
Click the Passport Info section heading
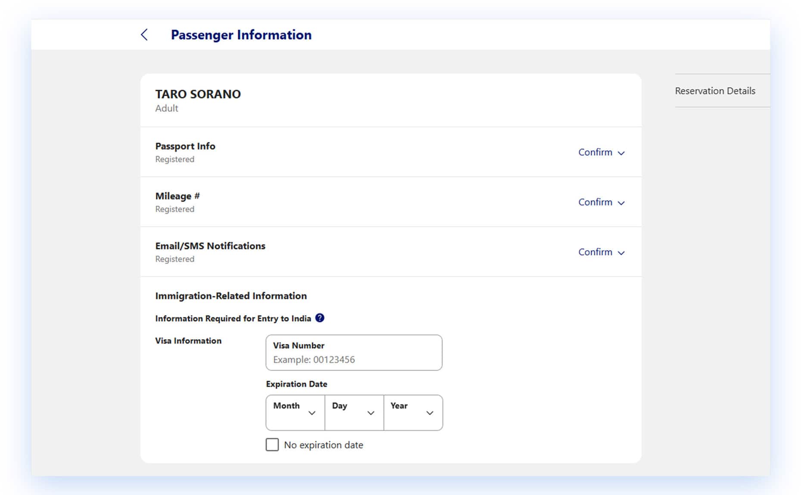coord(185,146)
